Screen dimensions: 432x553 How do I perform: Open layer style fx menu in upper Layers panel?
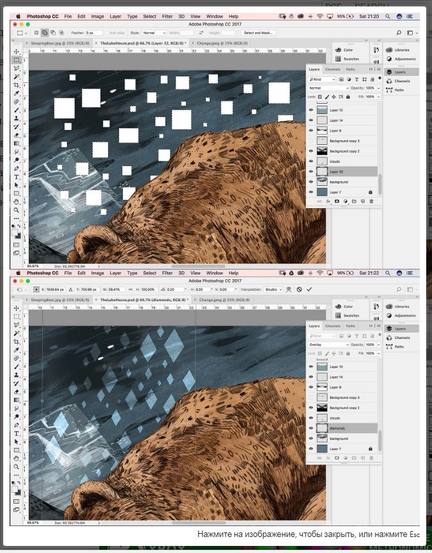pyautogui.click(x=328, y=201)
